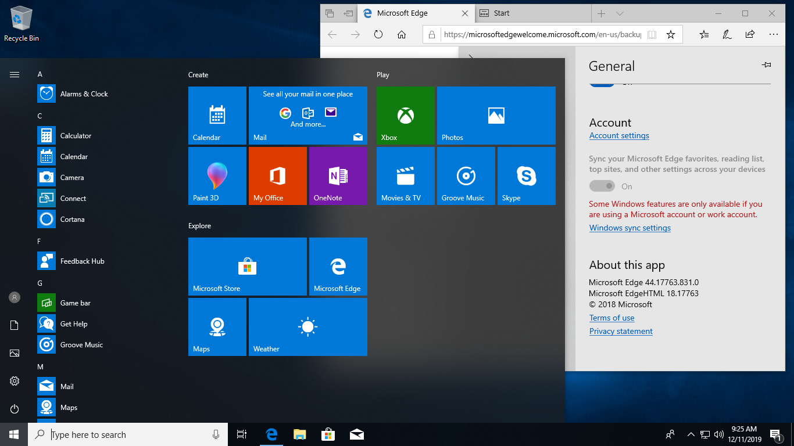
Task: Open Settings gear in Start sidebar
Action: coord(15,381)
